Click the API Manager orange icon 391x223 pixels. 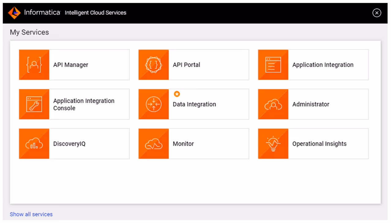34,65
